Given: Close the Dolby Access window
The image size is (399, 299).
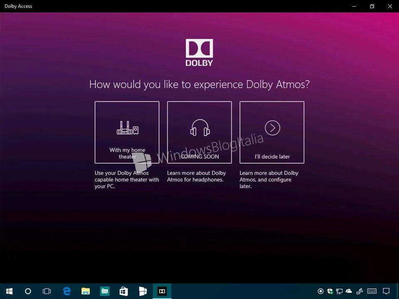Looking at the screenshot, I should tap(390, 6).
